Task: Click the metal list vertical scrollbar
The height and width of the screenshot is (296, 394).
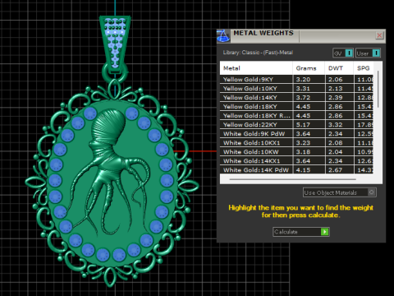Action: (x=378, y=89)
